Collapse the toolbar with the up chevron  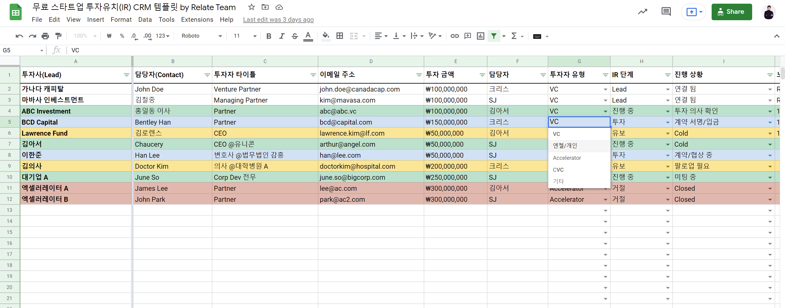point(777,36)
